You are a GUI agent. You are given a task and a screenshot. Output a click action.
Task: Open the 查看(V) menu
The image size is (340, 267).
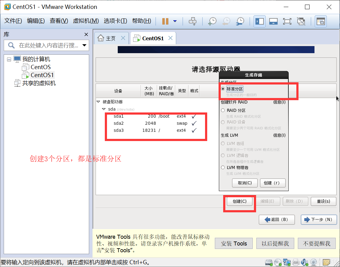tap(59, 21)
